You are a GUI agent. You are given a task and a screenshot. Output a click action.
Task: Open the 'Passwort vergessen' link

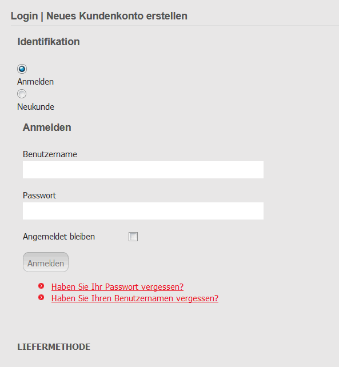pyautogui.click(x=117, y=287)
